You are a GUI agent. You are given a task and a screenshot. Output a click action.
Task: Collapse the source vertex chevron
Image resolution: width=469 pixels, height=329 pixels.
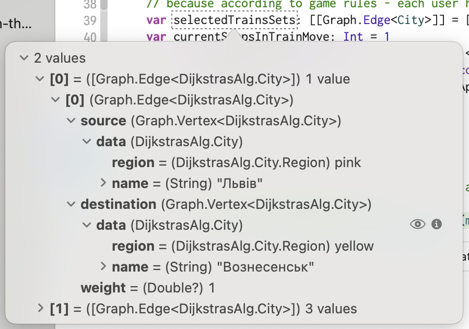coord(71,121)
